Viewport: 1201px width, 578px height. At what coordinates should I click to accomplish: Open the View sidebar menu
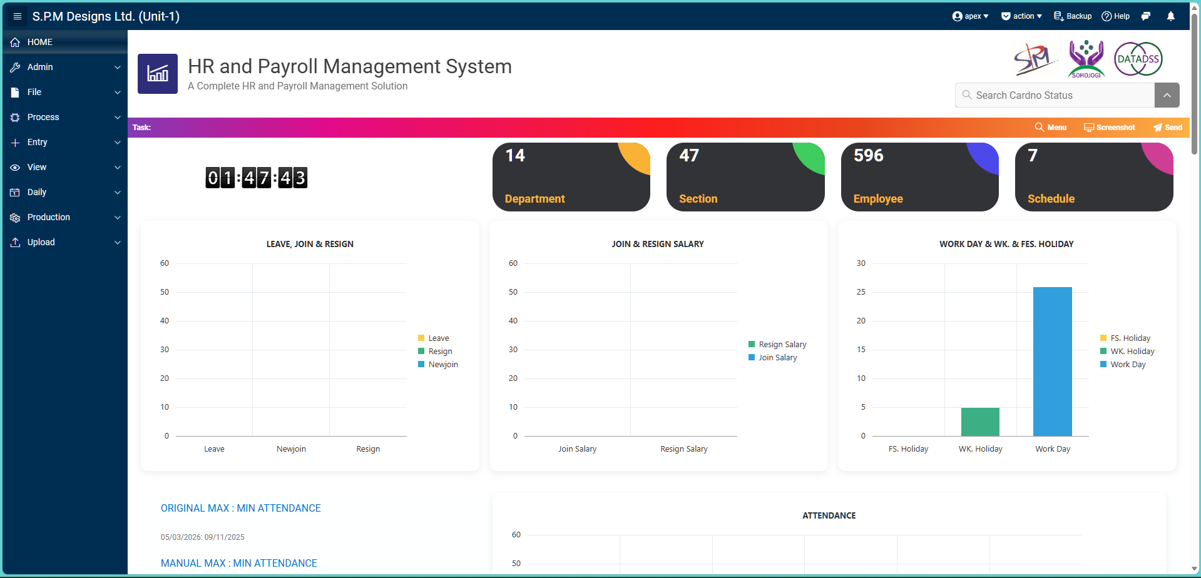coord(65,167)
